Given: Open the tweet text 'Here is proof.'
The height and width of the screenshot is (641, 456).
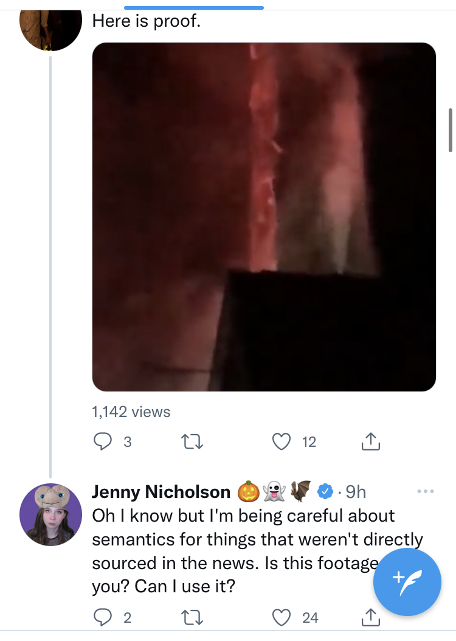Looking at the screenshot, I should click(x=147, y=21).
